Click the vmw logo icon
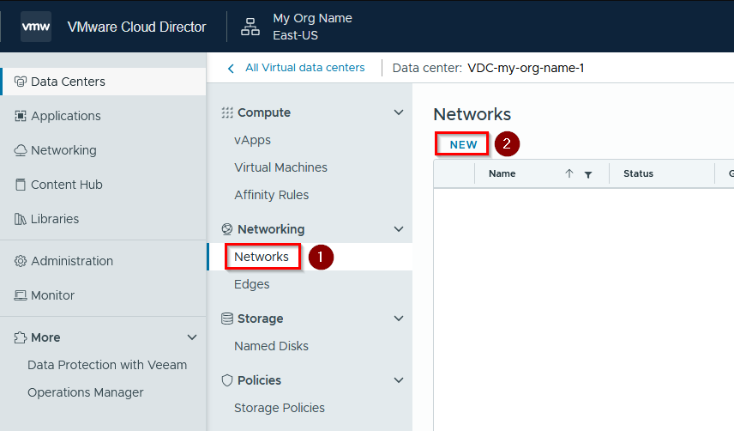The width and height of the screenshot is (734, 431). click(36, 27)
